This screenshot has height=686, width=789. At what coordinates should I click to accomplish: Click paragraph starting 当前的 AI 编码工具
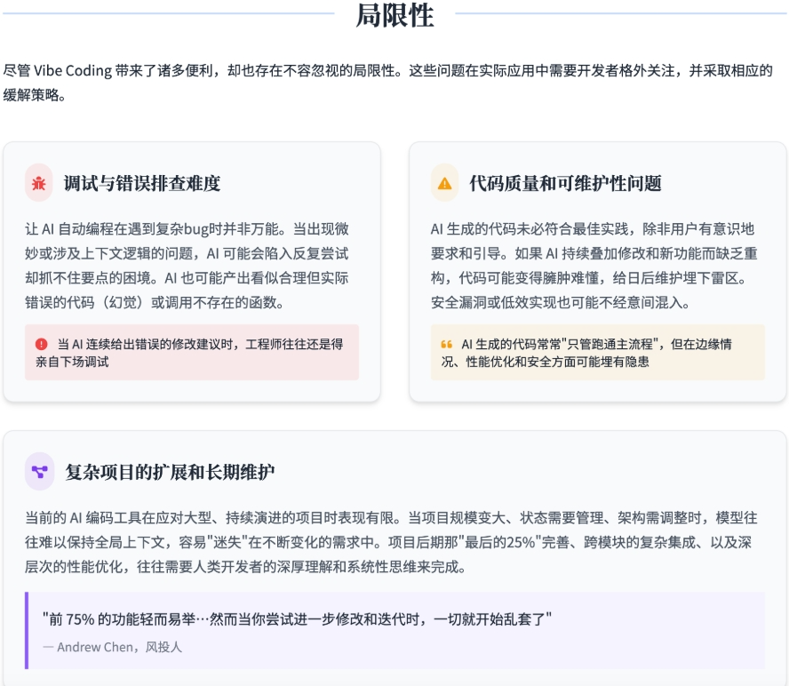pos(391,542)
